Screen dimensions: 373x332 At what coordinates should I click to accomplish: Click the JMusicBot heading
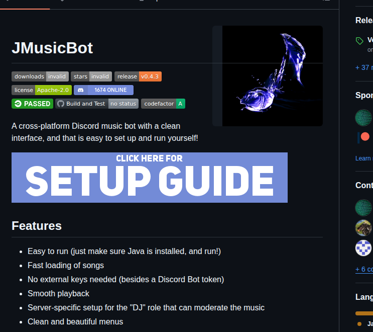52,48
